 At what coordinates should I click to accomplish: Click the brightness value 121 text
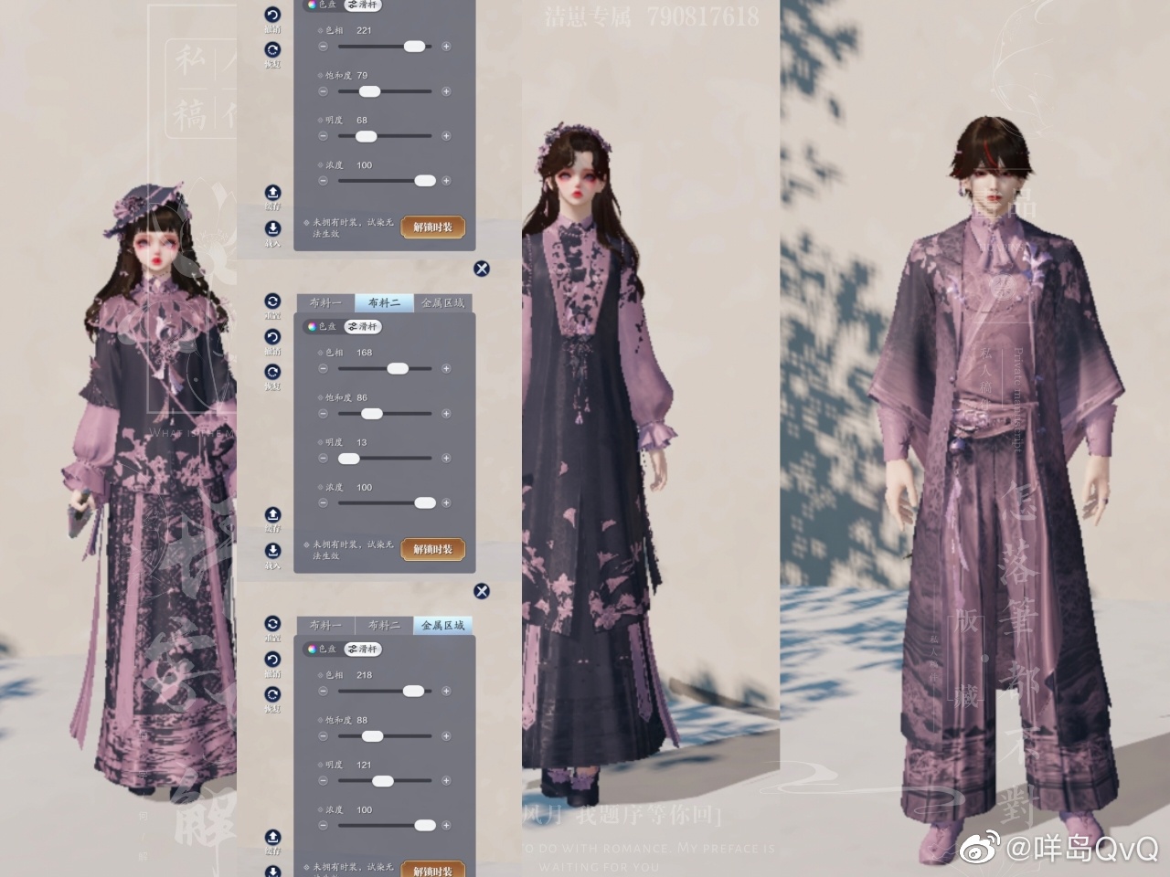pyautogui.click(x=364, y=765)
